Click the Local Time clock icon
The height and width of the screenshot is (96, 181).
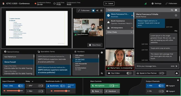tap(55, 4)
